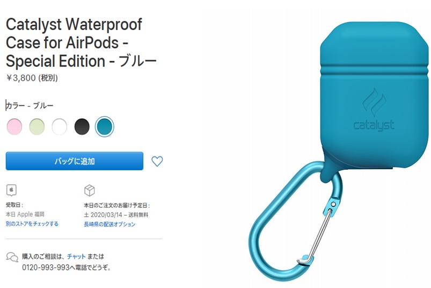The image size is (431, 288).
Task: Click the heart favorite icon
Action: click(x=157, y=161)
